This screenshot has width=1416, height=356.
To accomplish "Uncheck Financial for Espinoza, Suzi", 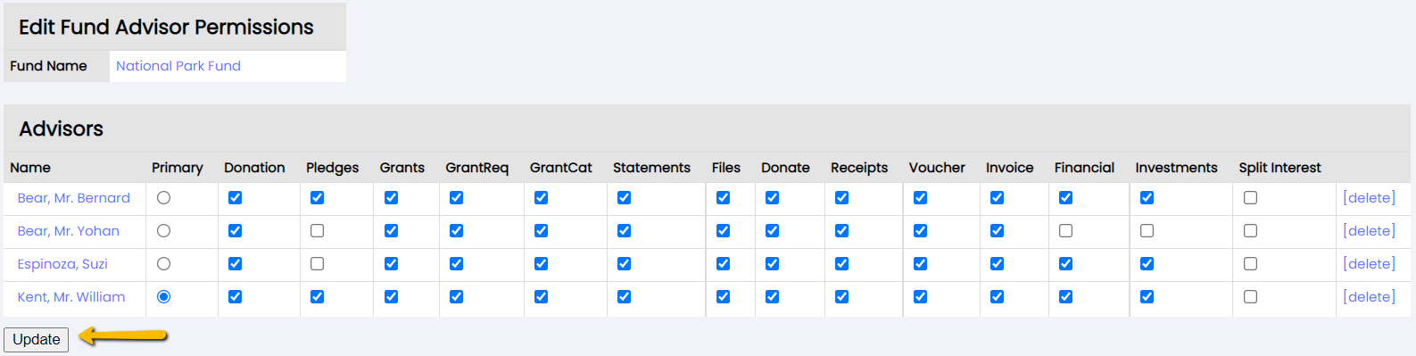I will tap(1065, 264).
